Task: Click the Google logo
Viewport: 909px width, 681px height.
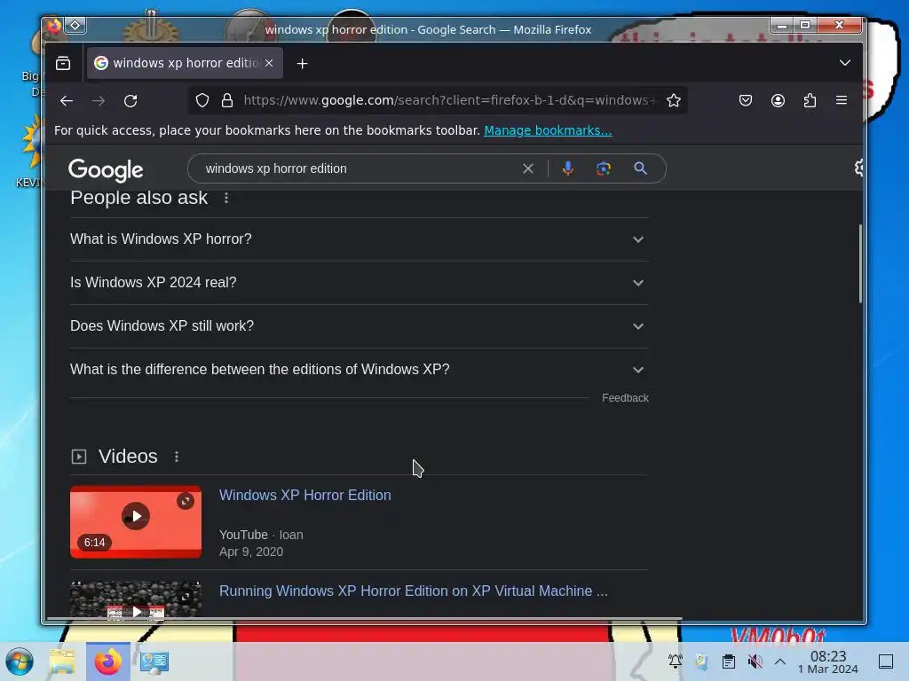Action: 107,169
